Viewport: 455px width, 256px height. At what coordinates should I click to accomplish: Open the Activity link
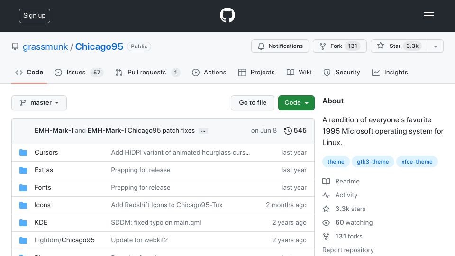[x=346, y=195]
